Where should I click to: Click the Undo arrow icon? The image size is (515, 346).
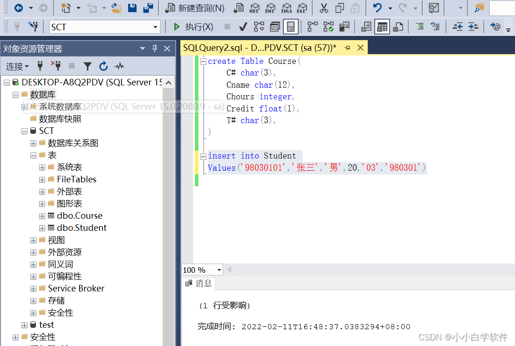tap(377, 8)
